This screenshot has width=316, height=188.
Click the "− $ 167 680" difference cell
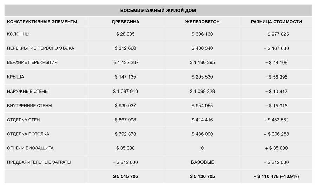coord(276,48)
